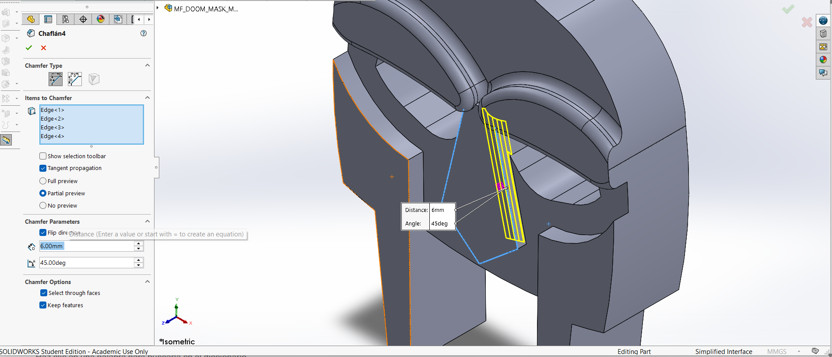The image size is (832, 357).
Task: Open the Design Library task pane tab
Action: [823, 33]
